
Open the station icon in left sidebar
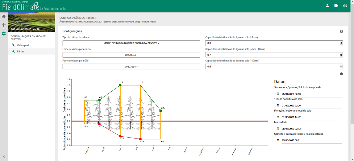point(4,25)
